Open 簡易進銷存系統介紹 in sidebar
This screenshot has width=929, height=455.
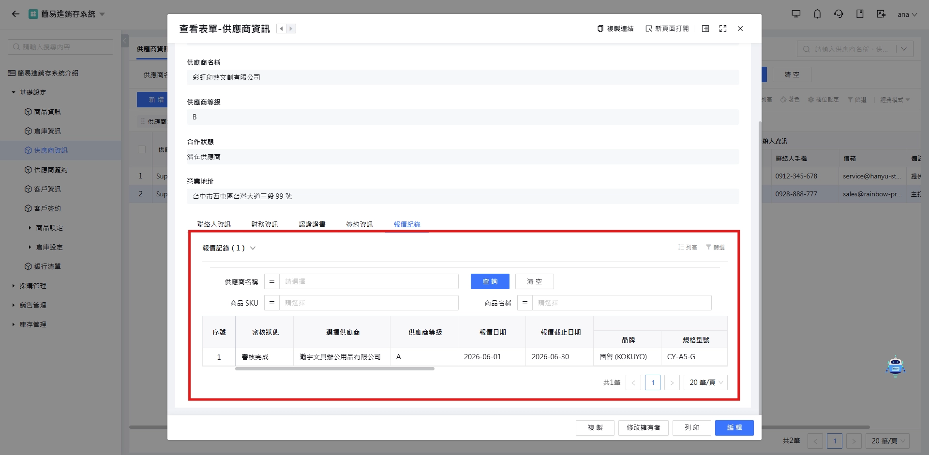[44, 73]
